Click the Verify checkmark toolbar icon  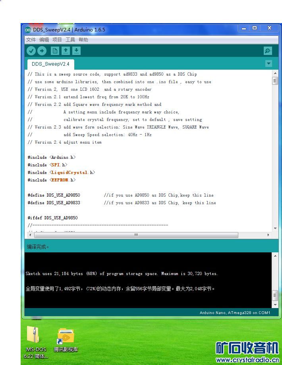(31, 51)
